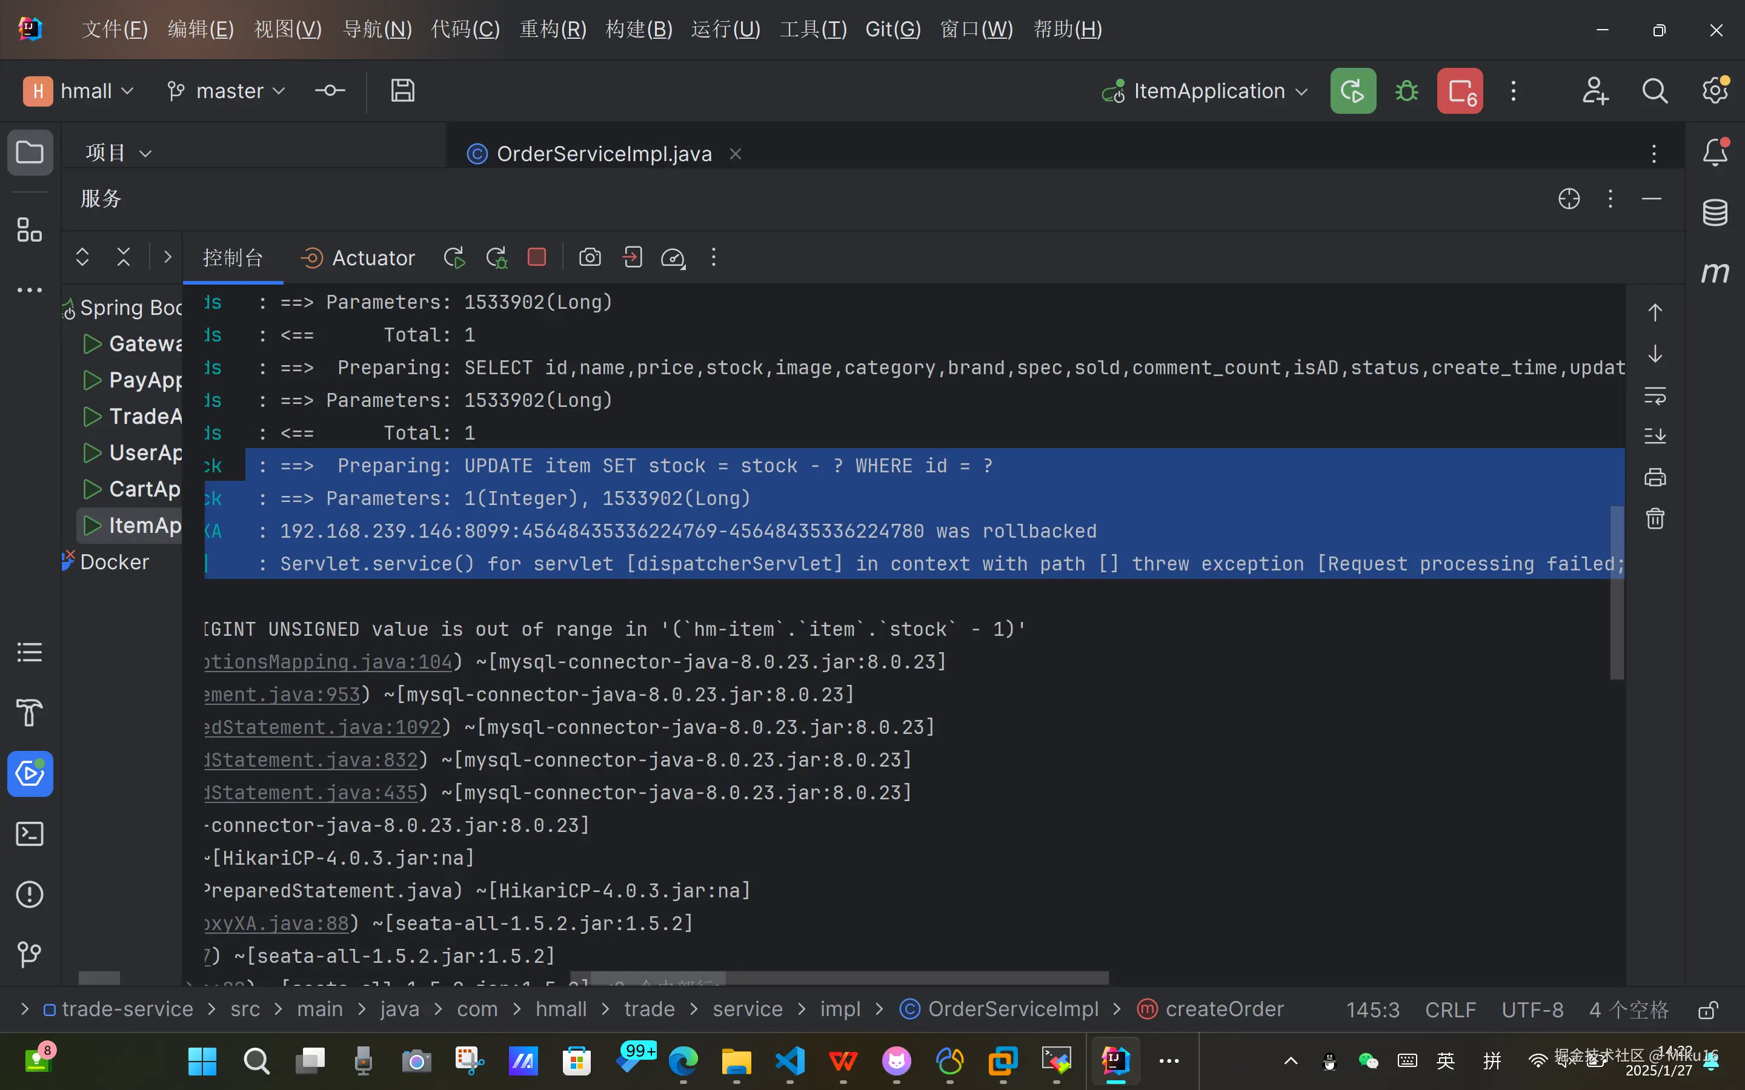Take thread dump camera icon
1745x1090 pixels.
point(590,257)
